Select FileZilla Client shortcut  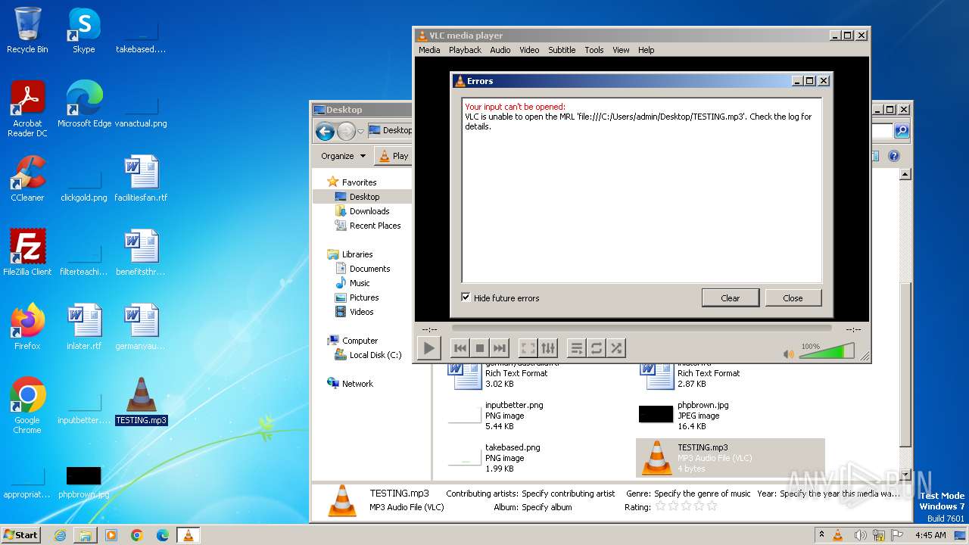click(27, 252)
